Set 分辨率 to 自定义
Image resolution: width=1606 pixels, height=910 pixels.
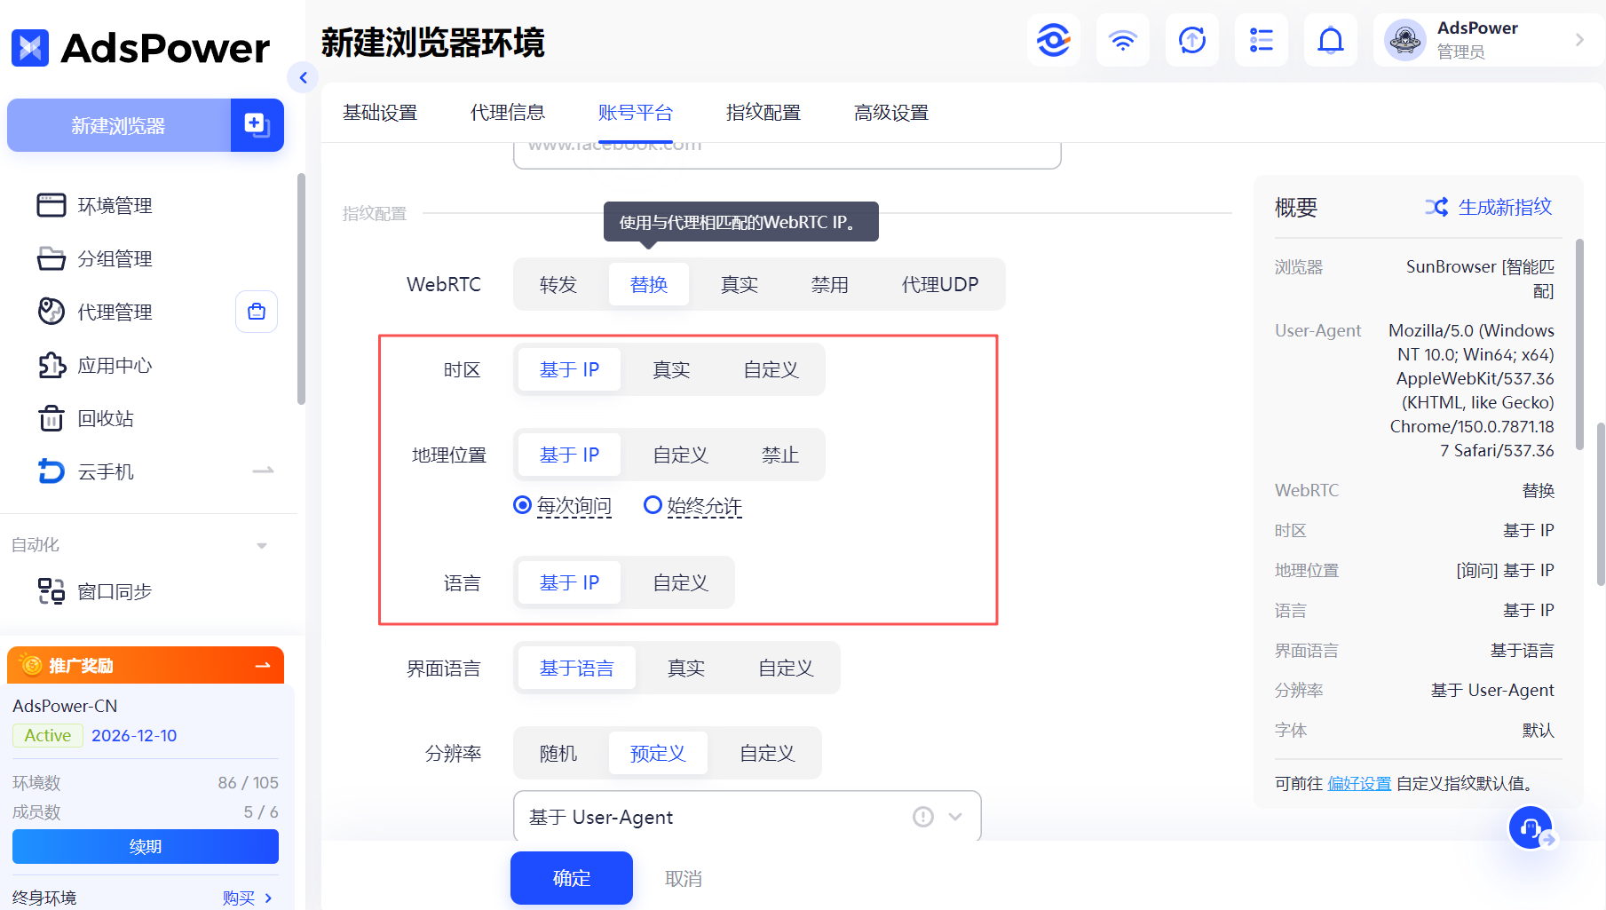[767, 753]
